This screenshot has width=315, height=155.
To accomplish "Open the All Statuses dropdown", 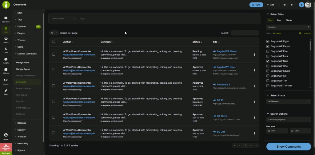I will pyautogui.click(x=289, y=101).
